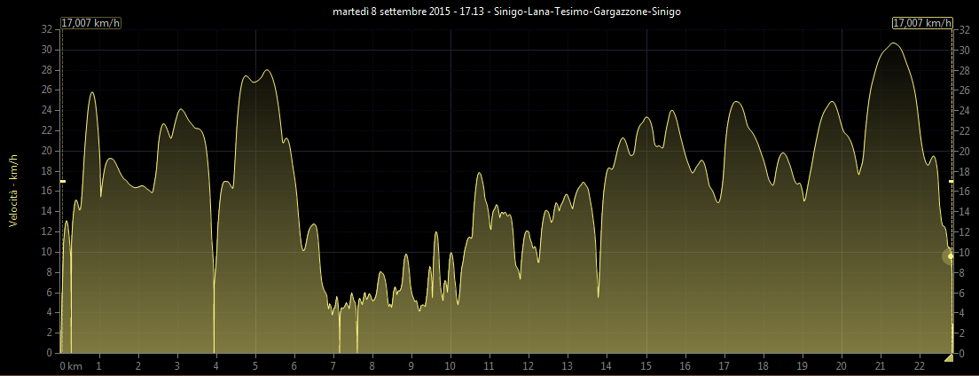Click the speed dip near 14 km
This screenshot has width=979, height=376.
tap(599, 295)
